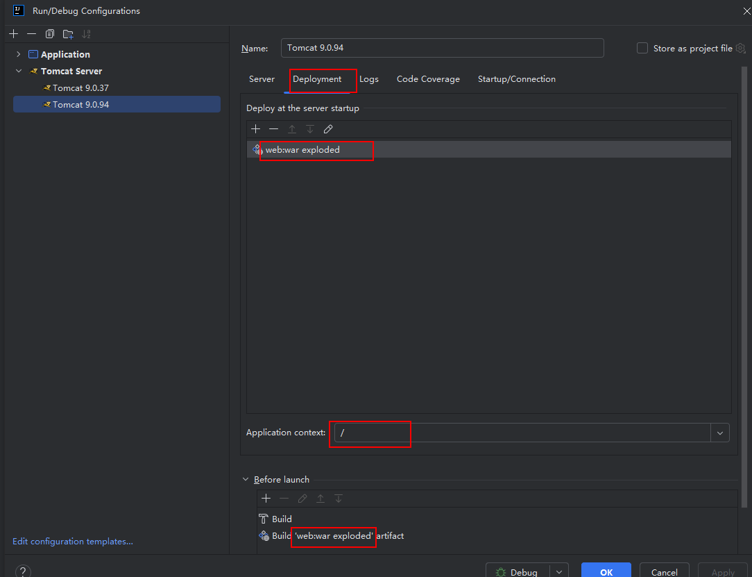Expand the Application configurations node
Image resolution: width=752 pixels, height=577 pixels.
point(19,54)
